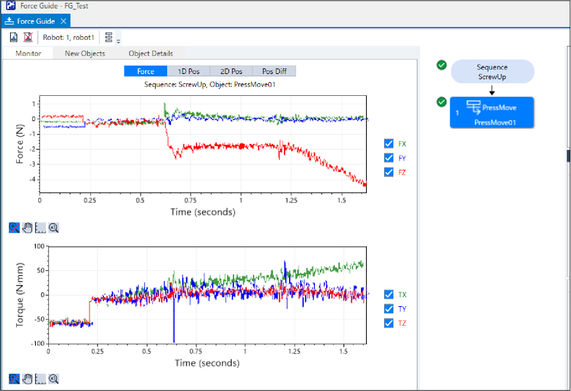Uncheck the FX force series checkbox
Image resolution: width=571 pixels, height=391 pixels.
pos(389,144)
